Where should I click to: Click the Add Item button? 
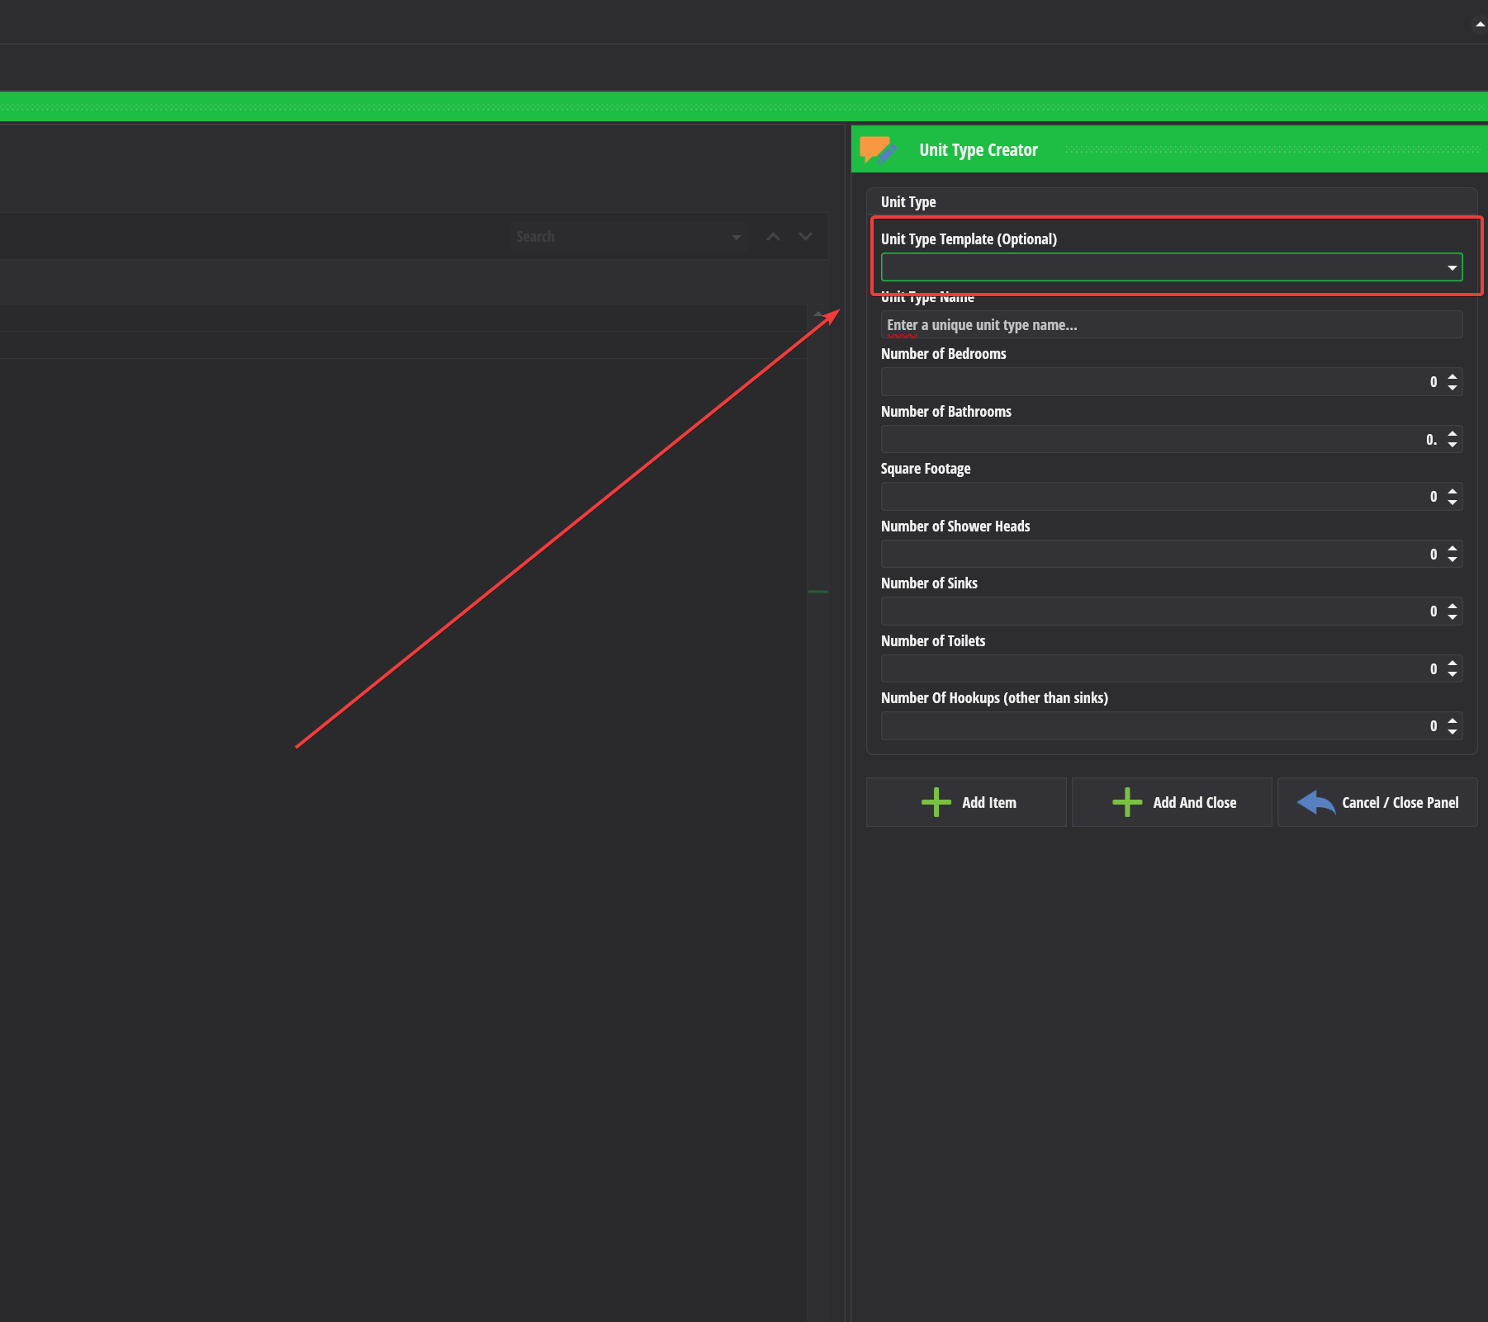point(966,802)
